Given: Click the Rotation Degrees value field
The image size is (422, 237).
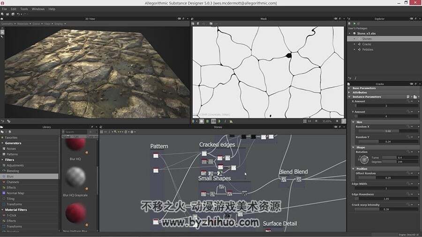Looking at the screenshot, I should (x=407, y=162).
